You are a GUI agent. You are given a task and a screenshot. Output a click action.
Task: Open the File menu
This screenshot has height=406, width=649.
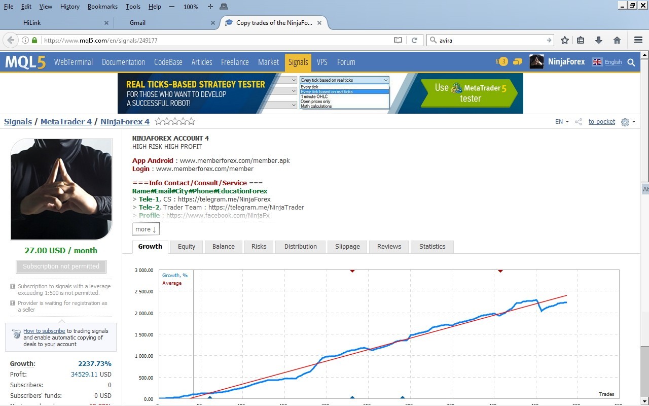tap(9, 7)
